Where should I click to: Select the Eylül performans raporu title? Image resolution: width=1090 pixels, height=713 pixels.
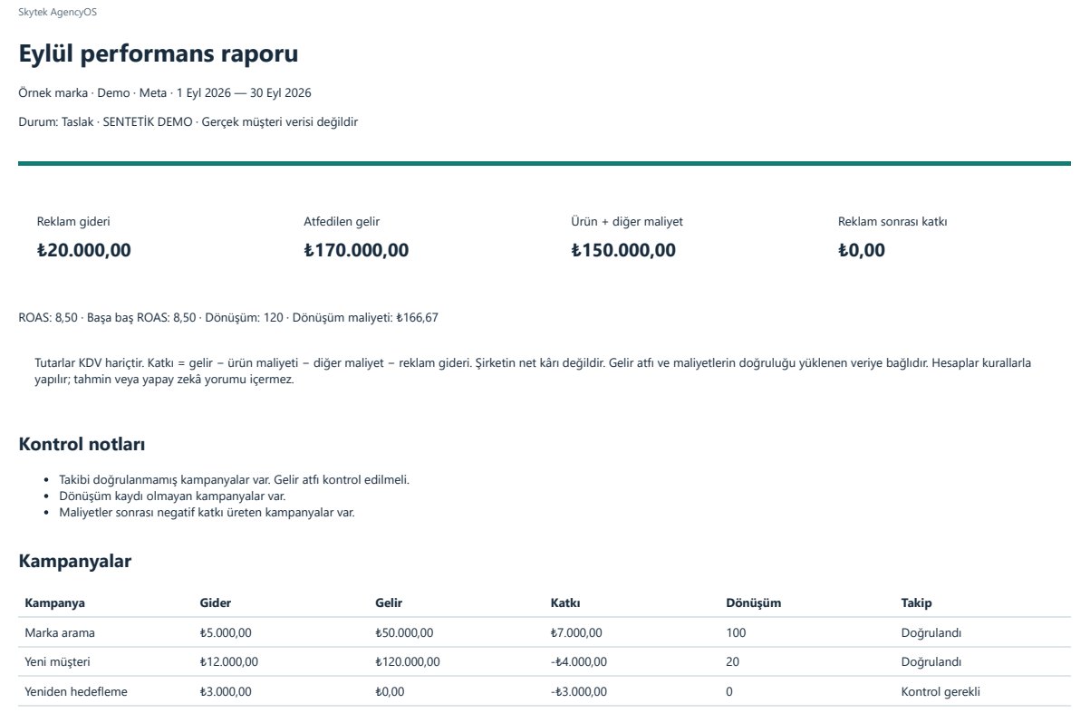point(159,53)
